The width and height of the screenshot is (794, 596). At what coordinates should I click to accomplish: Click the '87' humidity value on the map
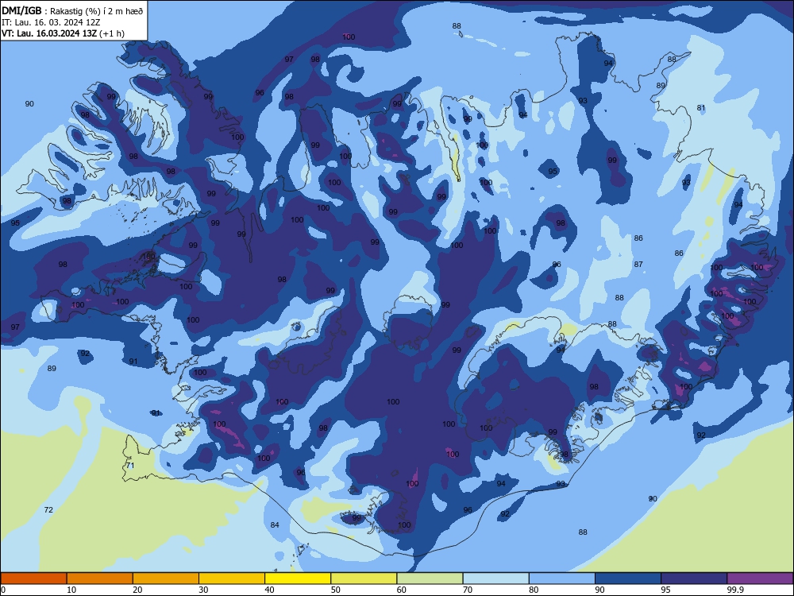coord(638,264)
